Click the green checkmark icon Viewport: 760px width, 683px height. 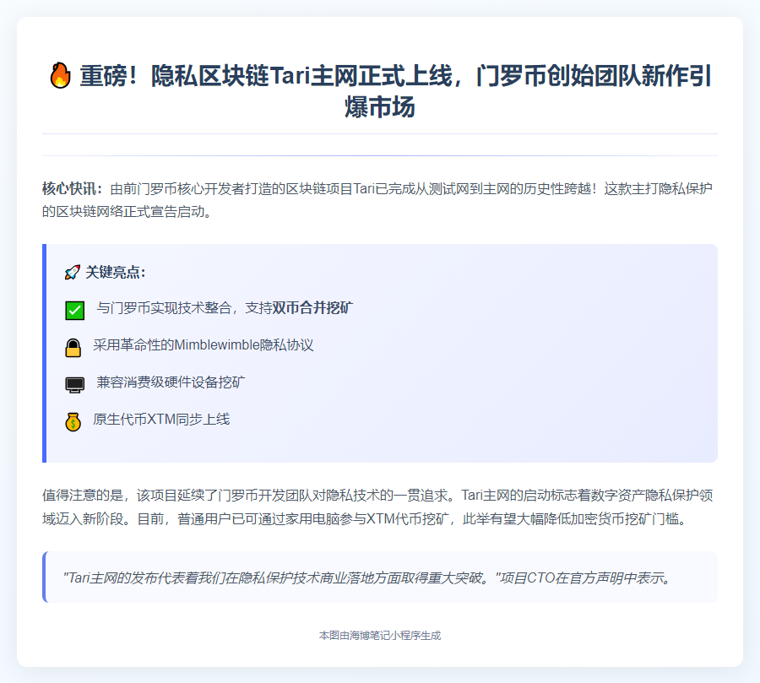tap(74, 310)
